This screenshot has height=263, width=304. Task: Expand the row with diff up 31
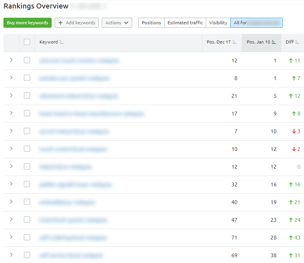11,255
